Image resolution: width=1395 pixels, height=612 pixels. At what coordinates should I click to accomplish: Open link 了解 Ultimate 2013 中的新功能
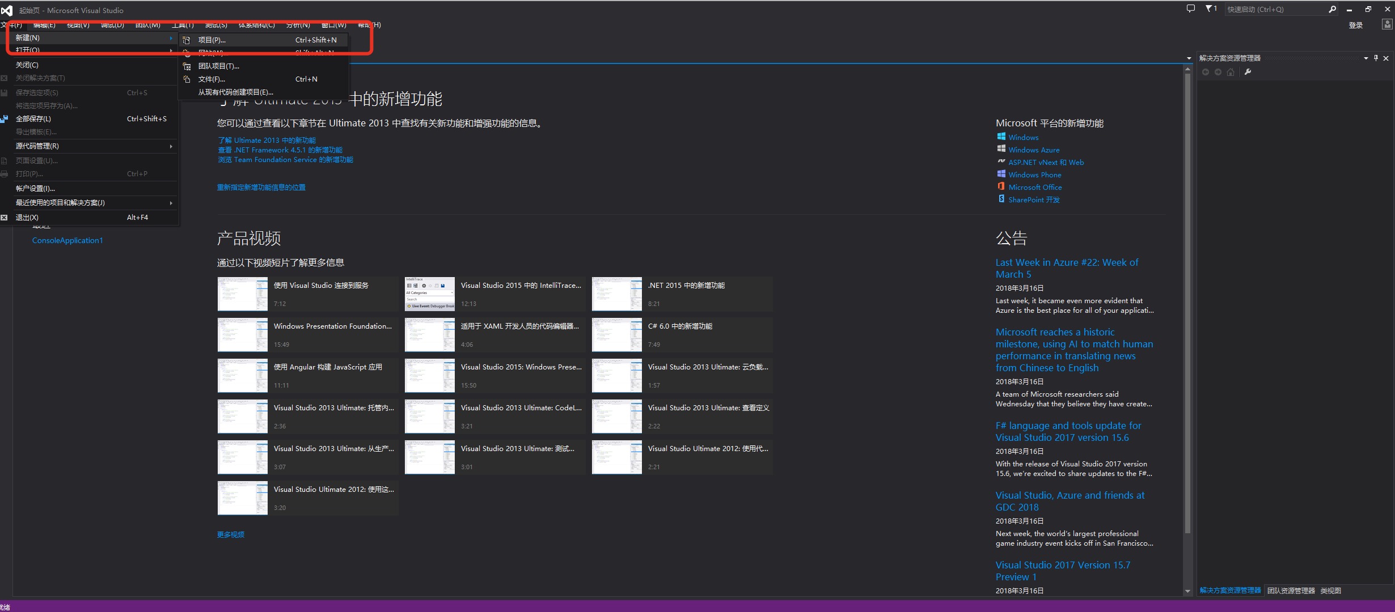(x=267, y=140)
